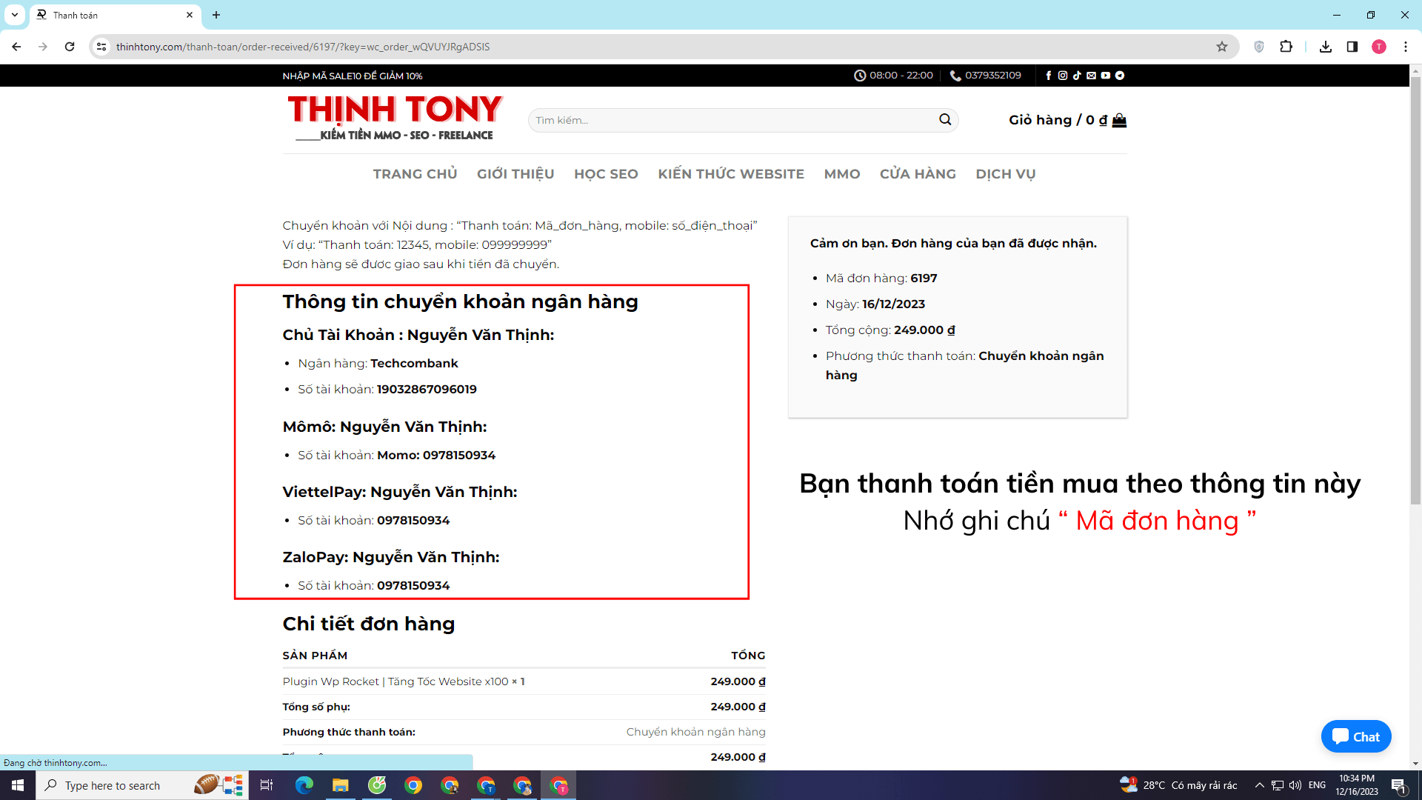Click the search magnifier icon

click(x=945, y=119)
